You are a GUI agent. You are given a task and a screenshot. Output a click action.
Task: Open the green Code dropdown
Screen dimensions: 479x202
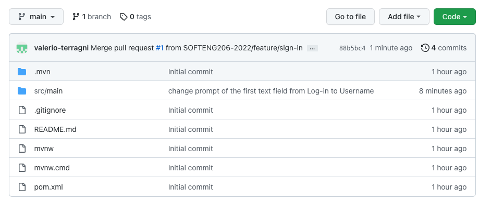point(455,17)
